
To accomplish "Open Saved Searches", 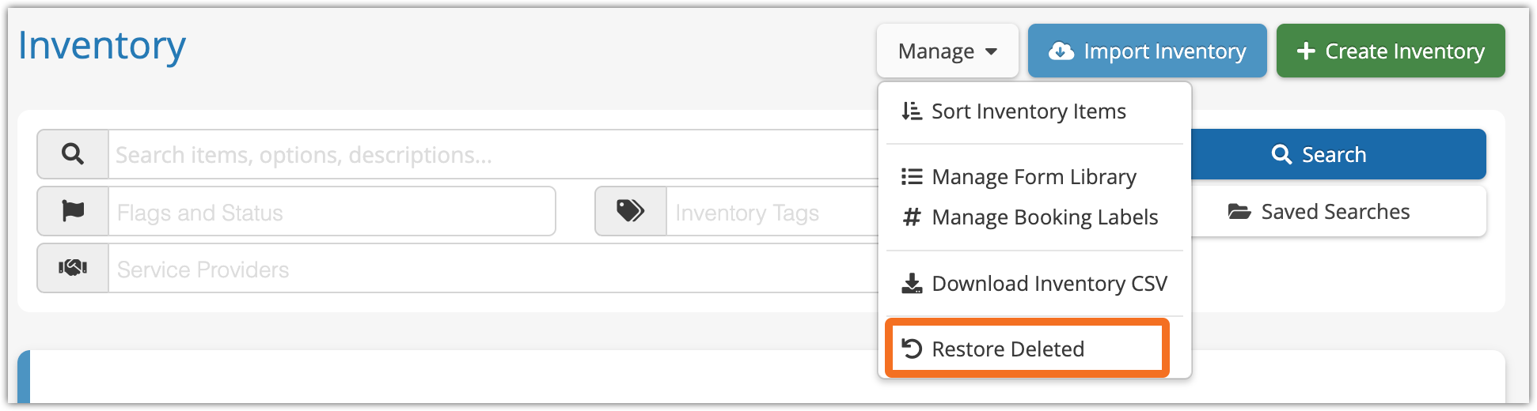I will tap(1336, 212).
